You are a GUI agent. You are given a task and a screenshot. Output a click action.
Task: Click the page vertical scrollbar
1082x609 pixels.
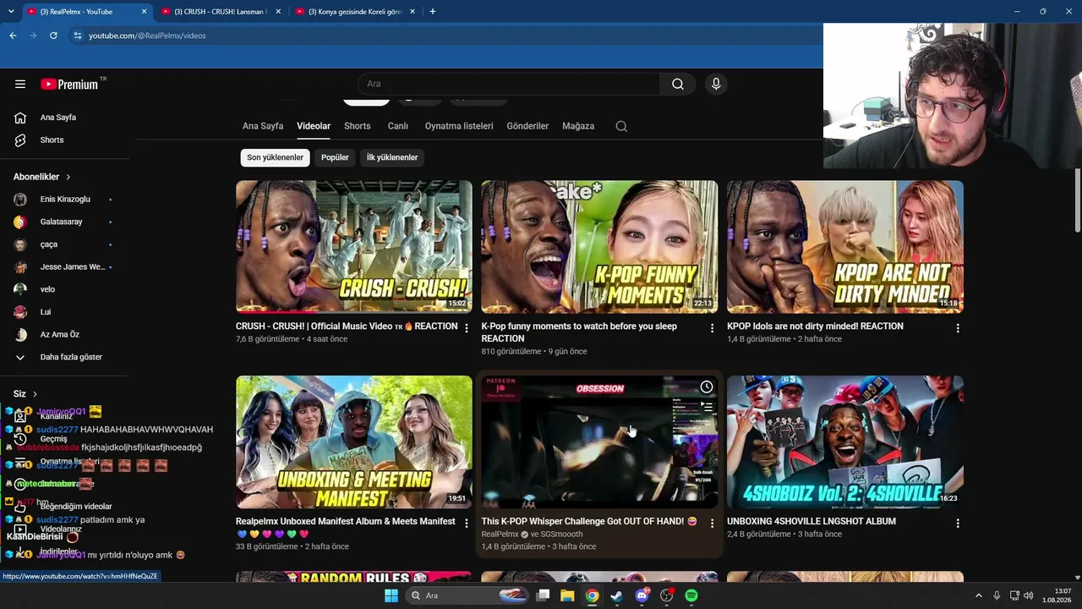[1077, 200]
